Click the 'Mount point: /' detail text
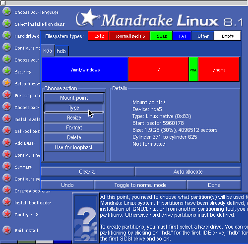The width and height of the screenshot is (248, 244). click(x=149, y=102)
